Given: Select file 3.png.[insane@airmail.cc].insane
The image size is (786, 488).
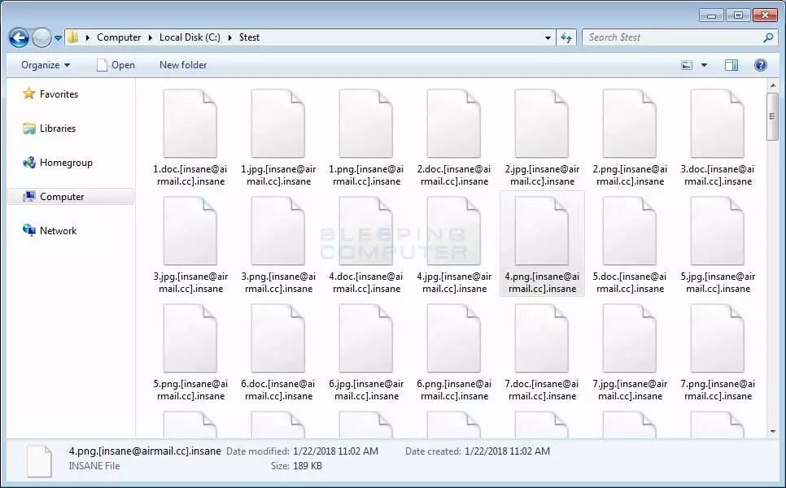Looking at the screenshot, I should pyautogui.click(x=278, y=244).
